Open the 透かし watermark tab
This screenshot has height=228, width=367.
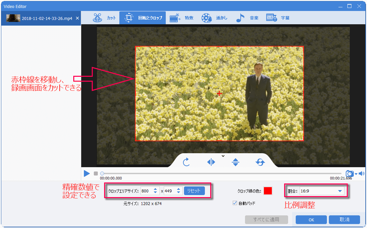coord(214,18)
